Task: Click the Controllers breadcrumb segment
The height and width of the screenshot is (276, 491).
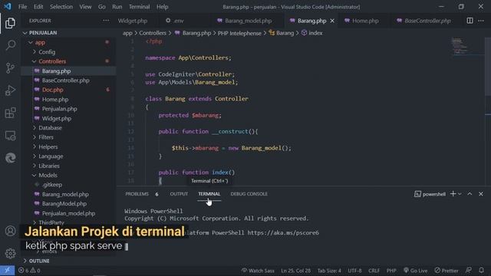Action: click(x=153, y=33)
